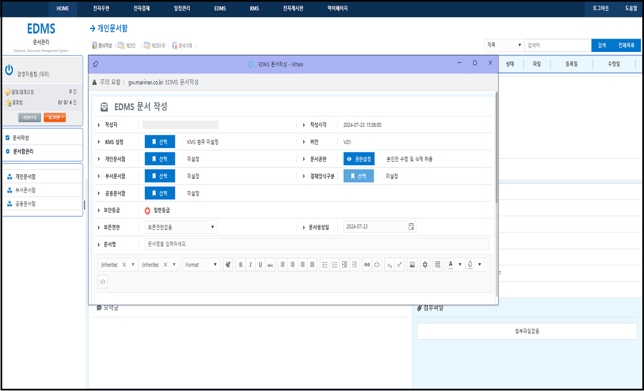Image resolution: width=644 pixels, height=391 pixels.
Task: Insert a hyperlink with link icon
Action: click(x=367, y=265)
